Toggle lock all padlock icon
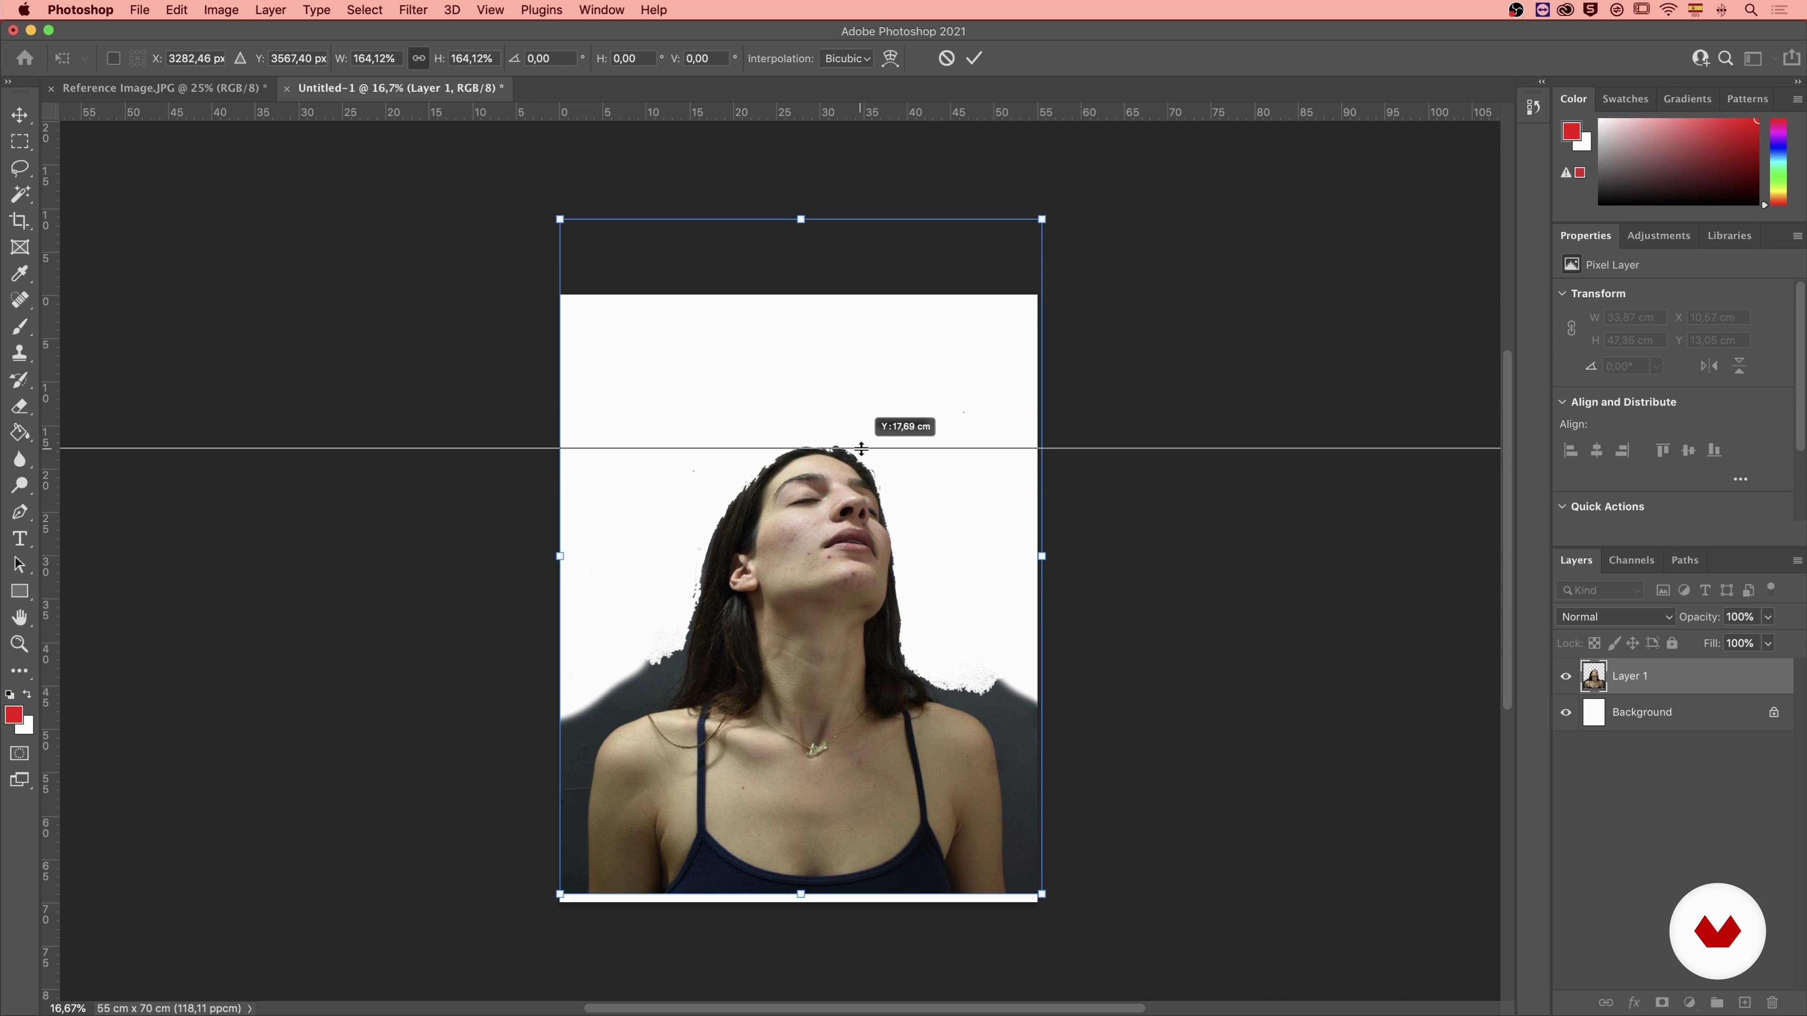Screen dimensions: 1807x1016 (1672, 643)
